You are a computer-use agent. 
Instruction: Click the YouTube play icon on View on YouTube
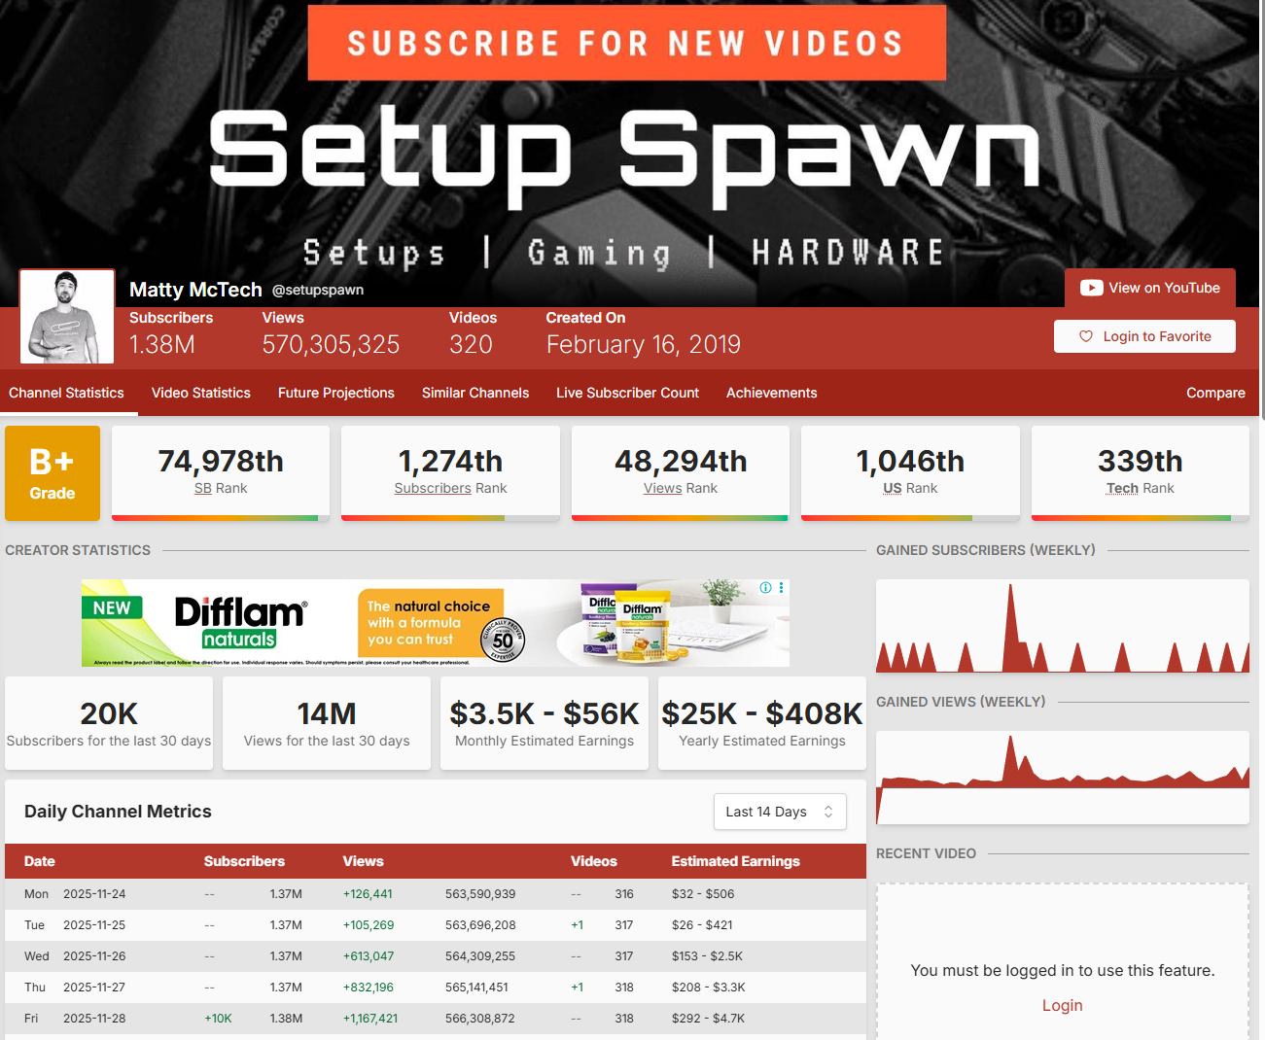tap(1091, 288)
